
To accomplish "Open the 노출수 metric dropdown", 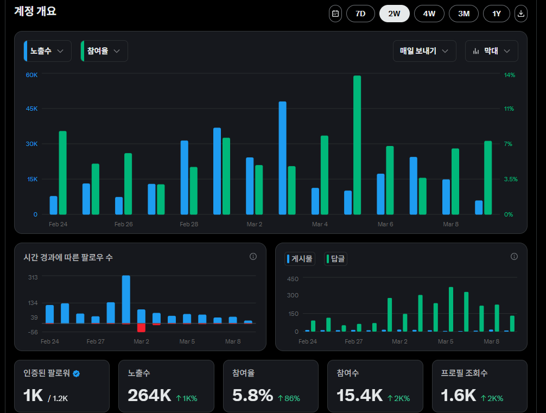I will click(48, 51).
